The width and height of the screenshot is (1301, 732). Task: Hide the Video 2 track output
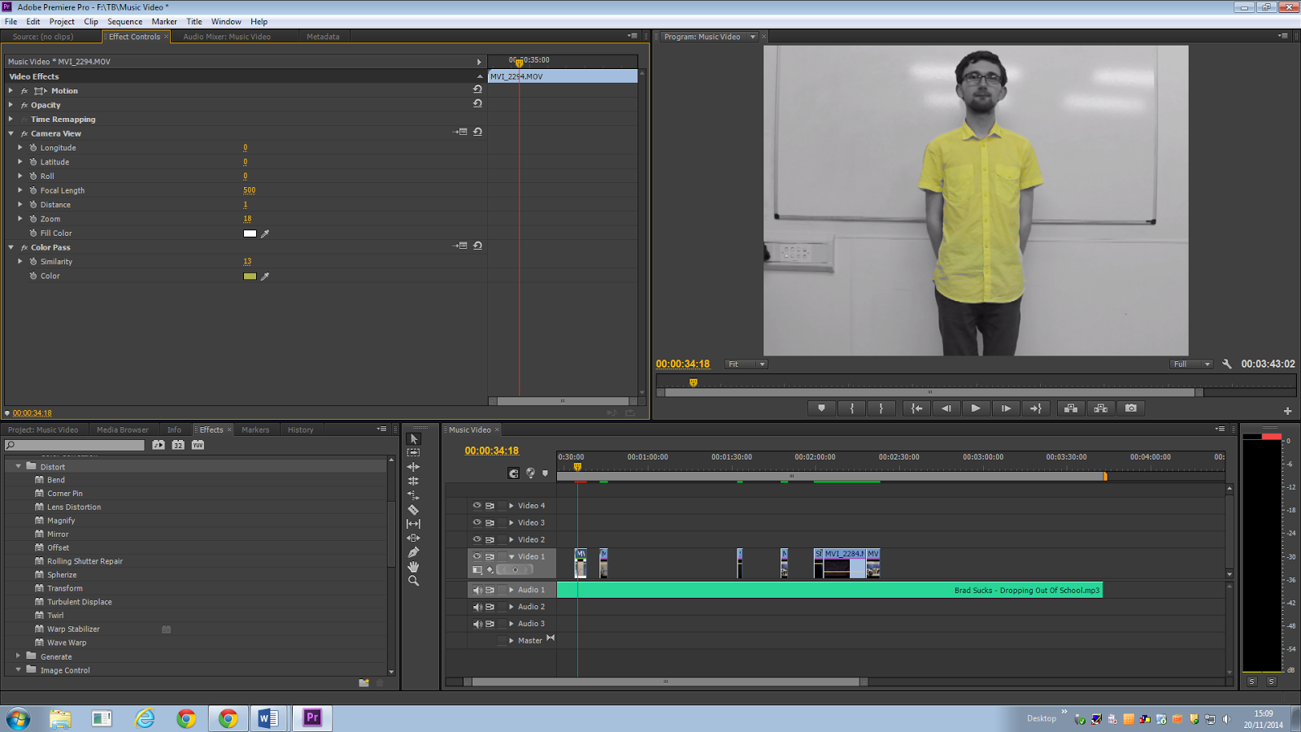(477, 539)
